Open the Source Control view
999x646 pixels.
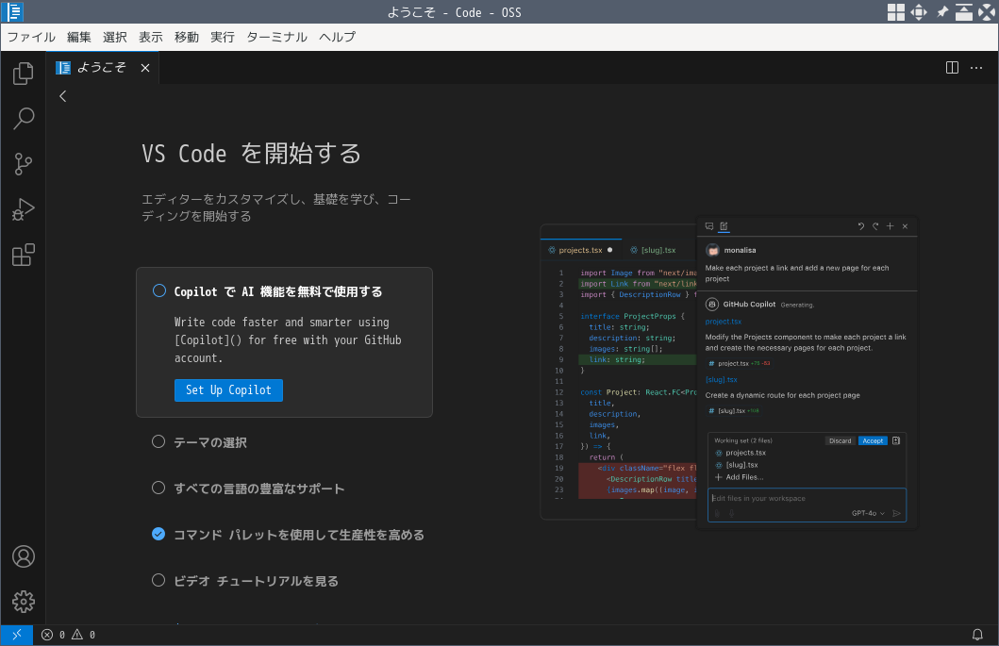(23, 164)
